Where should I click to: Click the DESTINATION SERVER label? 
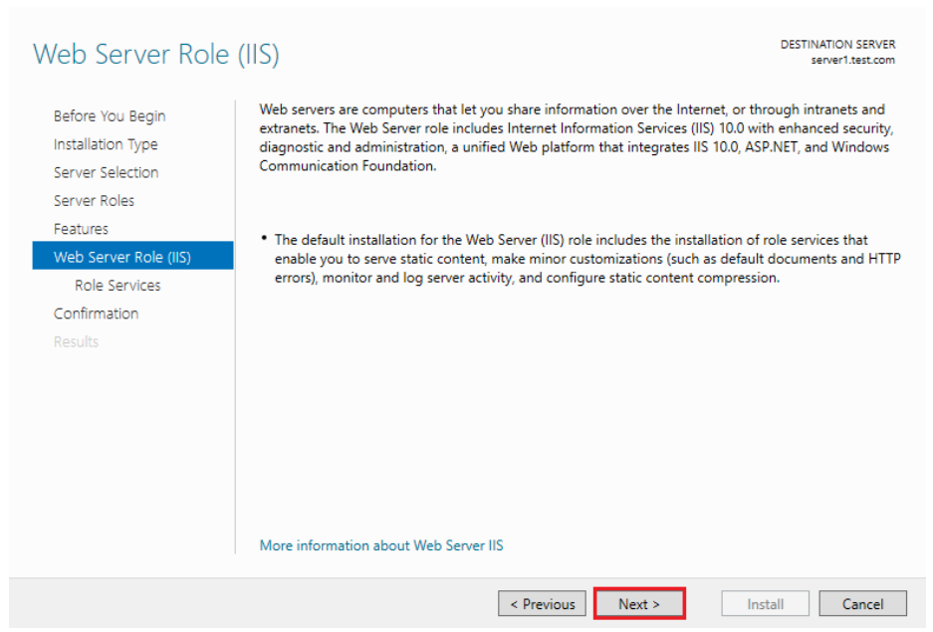[836, 45]
